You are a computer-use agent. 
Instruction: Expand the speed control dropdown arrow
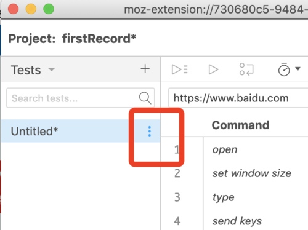point(298,69)
